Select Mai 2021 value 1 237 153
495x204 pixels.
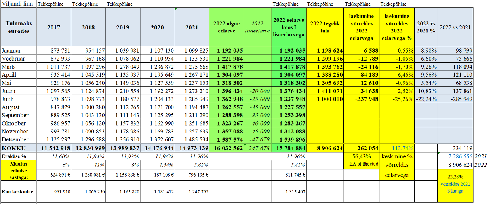[192, 83]
